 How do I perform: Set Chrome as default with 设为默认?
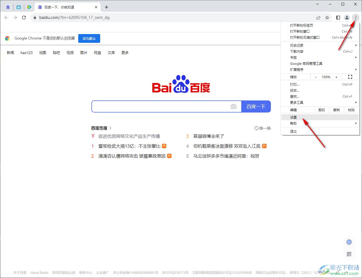pyautogui.click(x=89, y=38)
